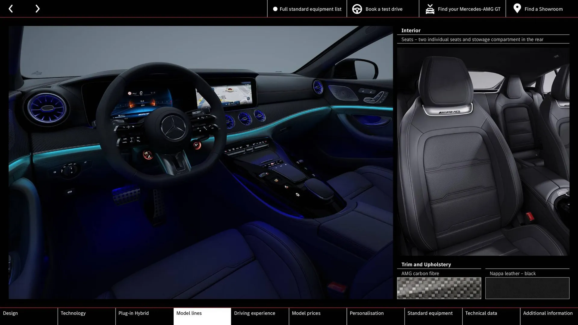Click Full standard equipment list
Screen dimensions: 578x325
pyautogui.click(x=307, y=9)
